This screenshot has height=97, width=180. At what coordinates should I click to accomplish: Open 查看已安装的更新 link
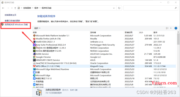tap(12, 20)
